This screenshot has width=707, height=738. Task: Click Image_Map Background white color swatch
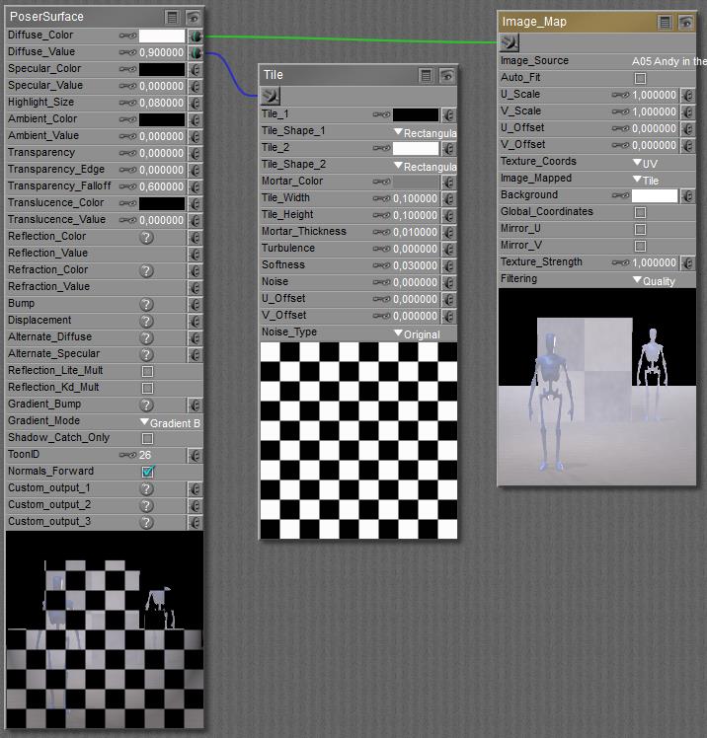click(x=655, y=195)
